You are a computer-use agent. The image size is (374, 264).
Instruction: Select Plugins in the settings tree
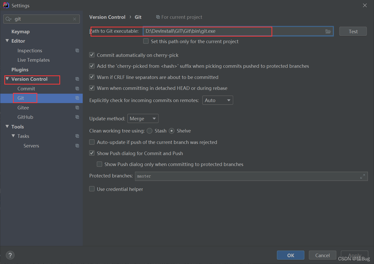click(x=20, y=70)
